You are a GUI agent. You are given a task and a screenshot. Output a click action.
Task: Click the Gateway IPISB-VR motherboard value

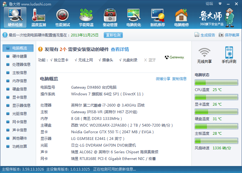[104, 112]
